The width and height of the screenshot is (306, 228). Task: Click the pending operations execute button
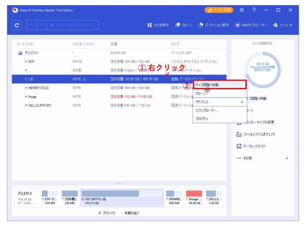click(72, 25)
